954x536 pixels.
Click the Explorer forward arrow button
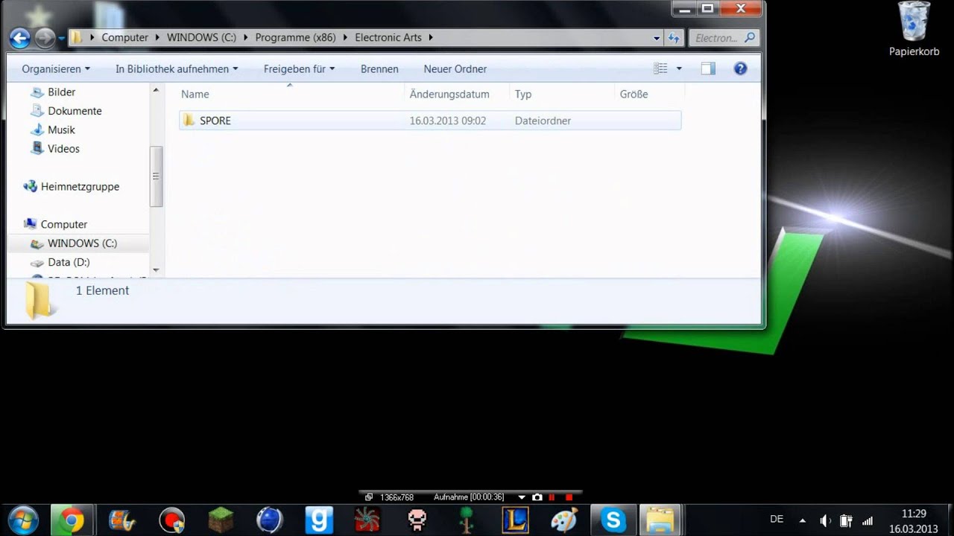(x=45, y=37)
